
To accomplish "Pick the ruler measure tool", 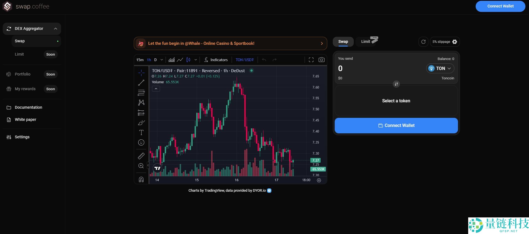I will (x=141, y=156).
